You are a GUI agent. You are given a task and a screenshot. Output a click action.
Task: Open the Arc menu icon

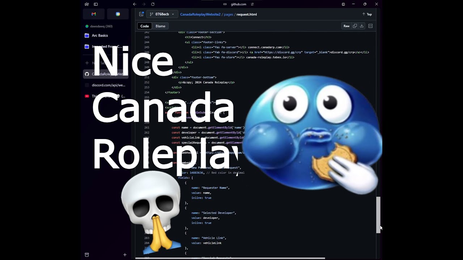coord(86,4)
